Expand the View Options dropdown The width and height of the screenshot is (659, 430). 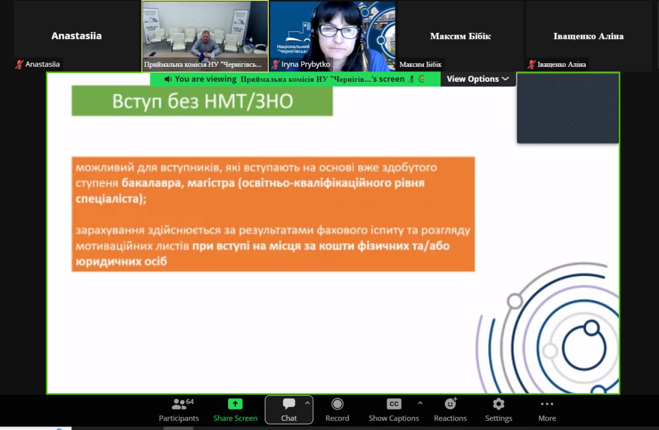(x=478, y=79)
